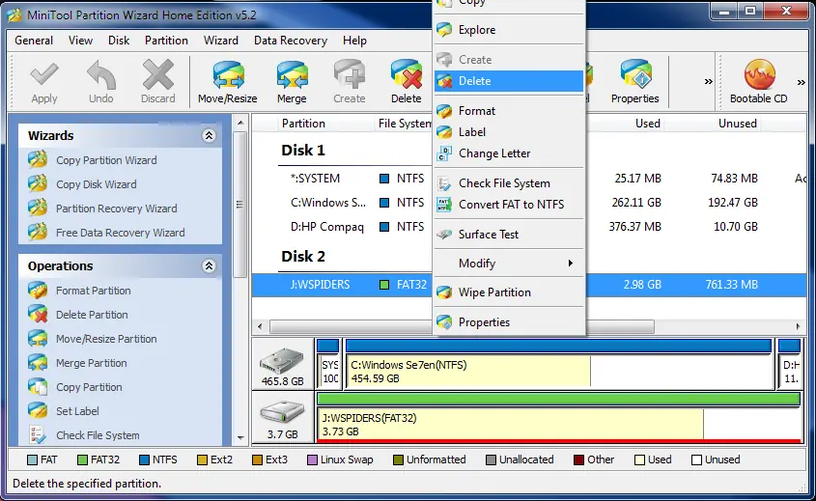
Task: Click the C:Windows Se7en(NTFS) disk map block
Action: [558, 363]
